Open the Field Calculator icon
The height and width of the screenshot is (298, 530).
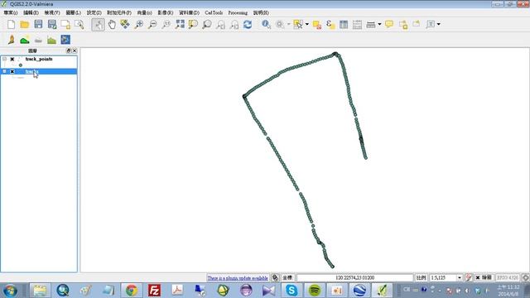tap(357, 24)
